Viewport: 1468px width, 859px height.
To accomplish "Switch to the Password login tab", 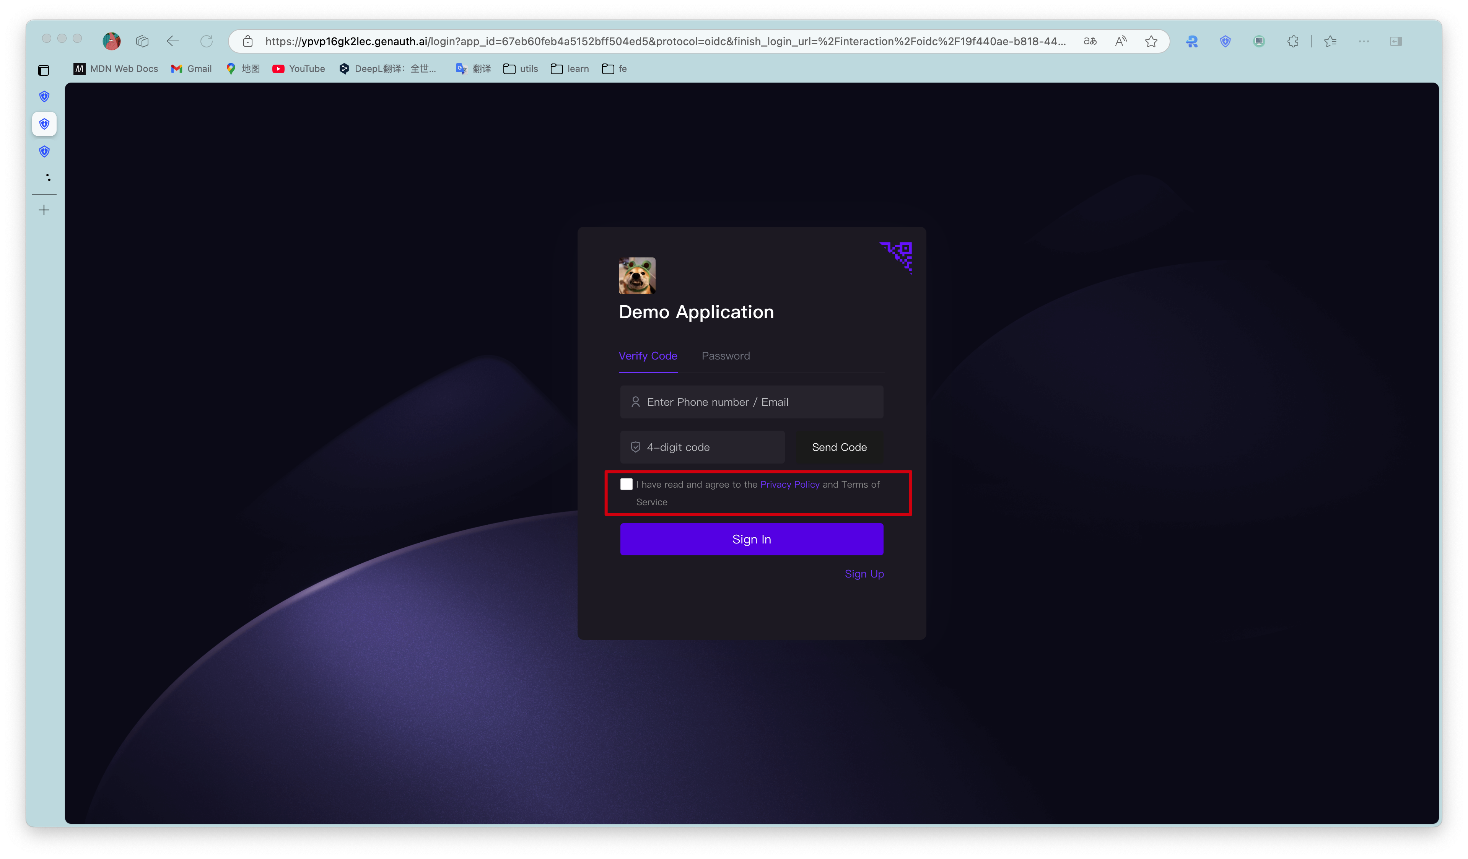I will (x=725, y=356).
